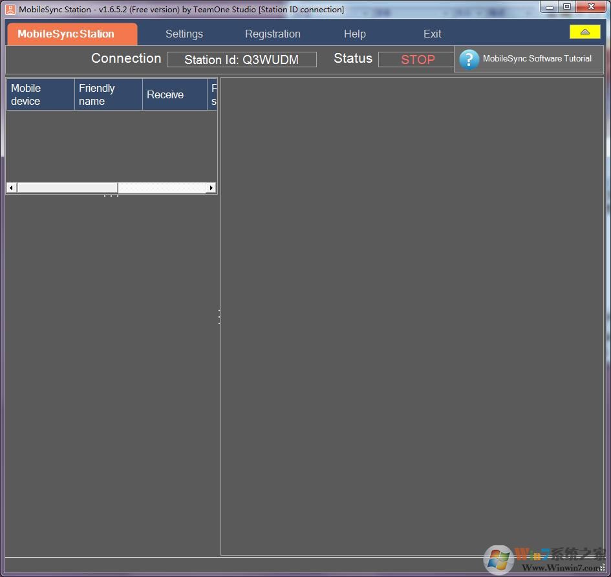Click the Mobile device column header
This screenshot has width=611, height=577.
tap(41, 94)
